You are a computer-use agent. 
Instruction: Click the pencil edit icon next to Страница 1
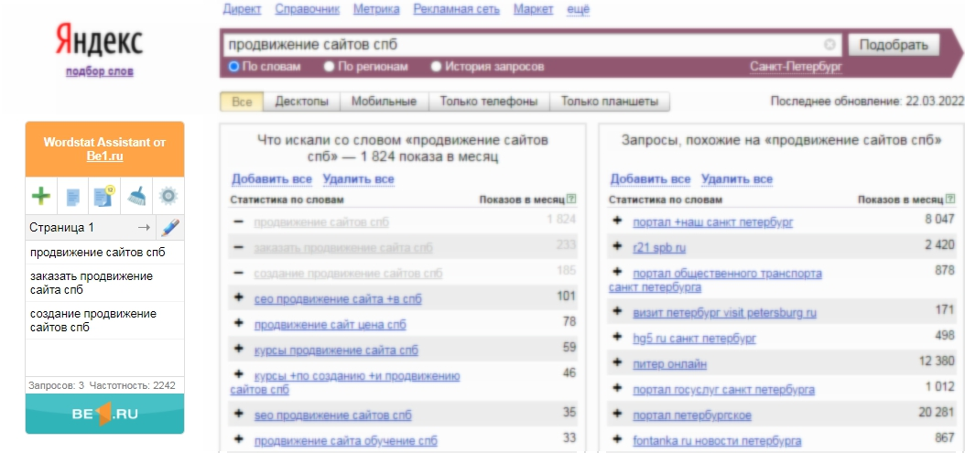(x=169, y=228)
